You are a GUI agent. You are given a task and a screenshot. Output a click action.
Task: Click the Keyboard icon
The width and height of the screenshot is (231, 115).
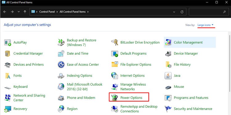8,88
